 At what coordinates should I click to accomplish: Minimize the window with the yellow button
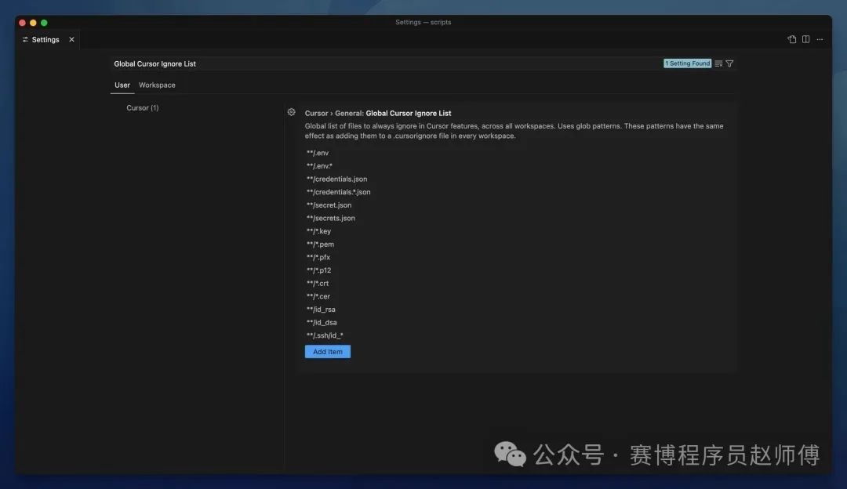pos(33,23)
